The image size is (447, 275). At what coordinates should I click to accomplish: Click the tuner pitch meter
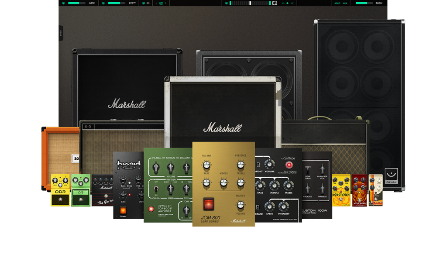click(250, 3)
